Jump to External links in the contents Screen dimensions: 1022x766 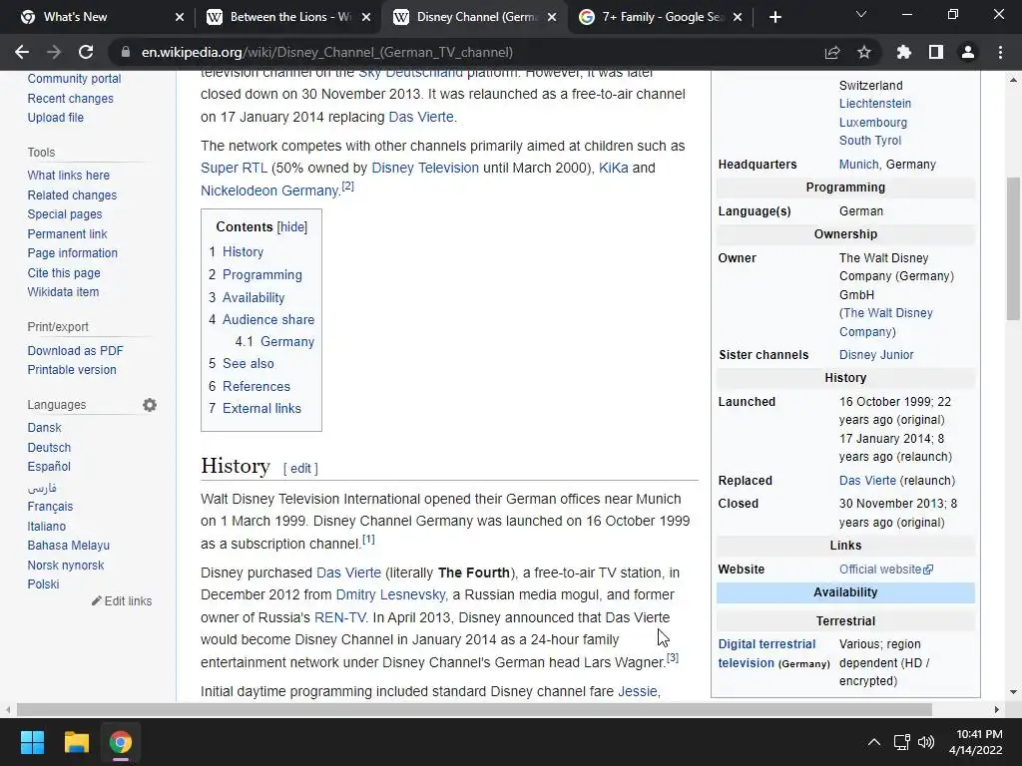[261, 408]
